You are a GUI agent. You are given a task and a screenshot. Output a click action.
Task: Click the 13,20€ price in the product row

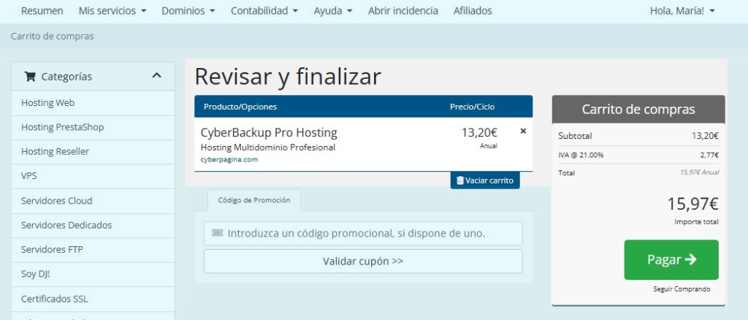click(x=479, y=132)
